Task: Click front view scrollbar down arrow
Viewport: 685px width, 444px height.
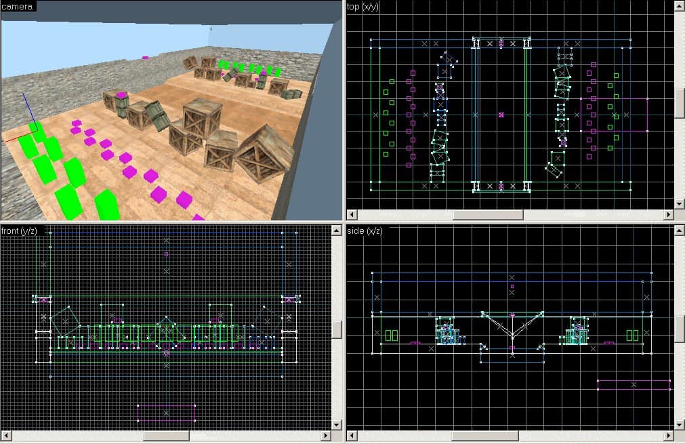Action: click(336, 425)
